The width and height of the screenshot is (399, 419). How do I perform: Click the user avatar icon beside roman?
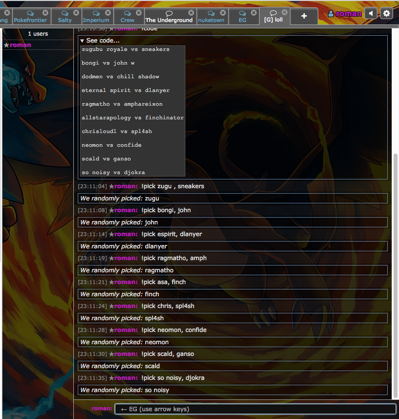point(331,14)
